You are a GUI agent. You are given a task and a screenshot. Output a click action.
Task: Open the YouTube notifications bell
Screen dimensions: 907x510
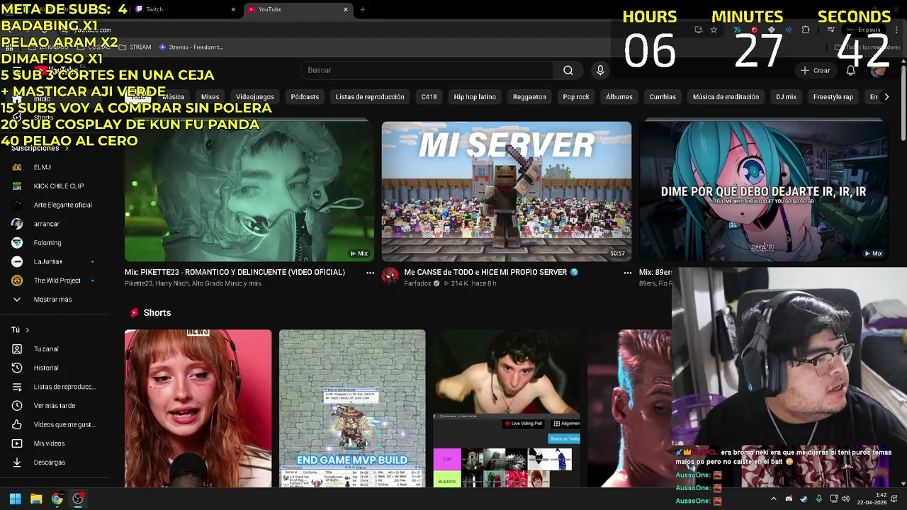tap(851, 70)
